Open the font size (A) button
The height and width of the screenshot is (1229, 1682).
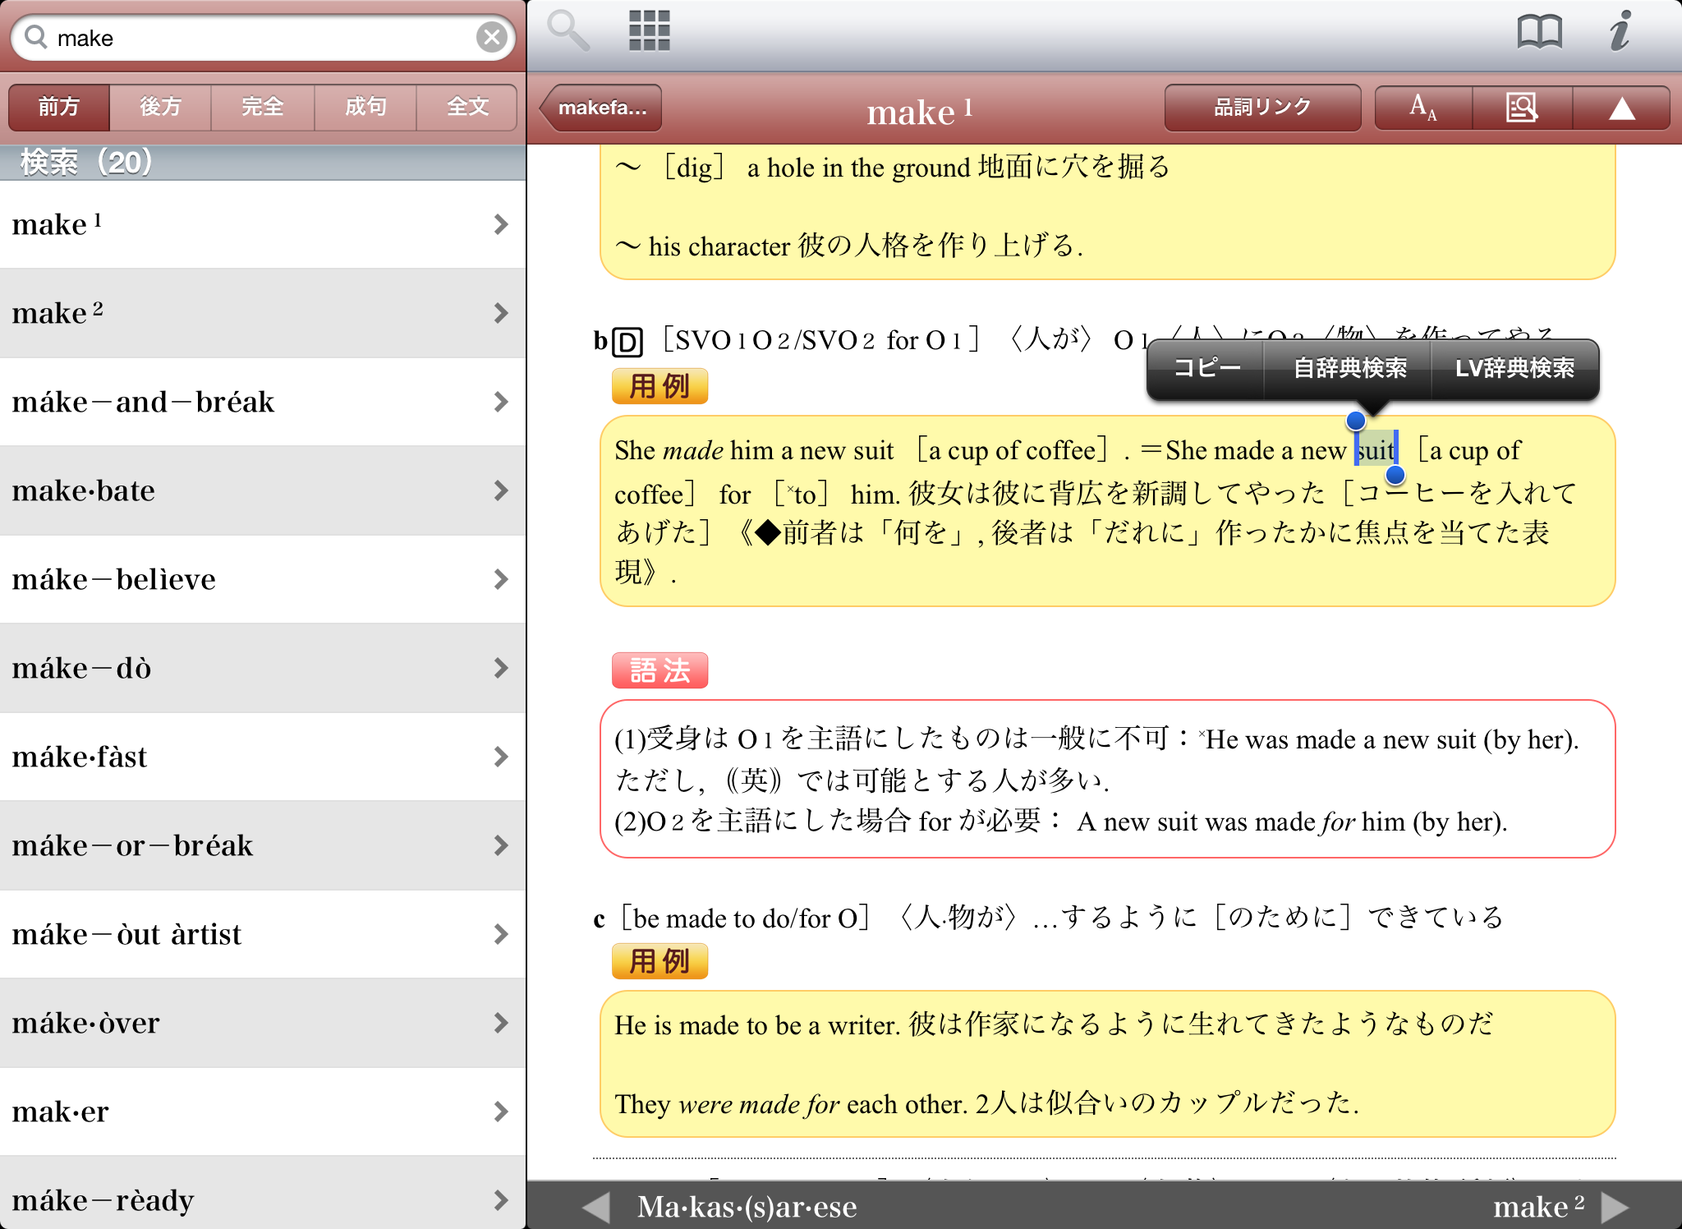click(x=1423, y=108)
